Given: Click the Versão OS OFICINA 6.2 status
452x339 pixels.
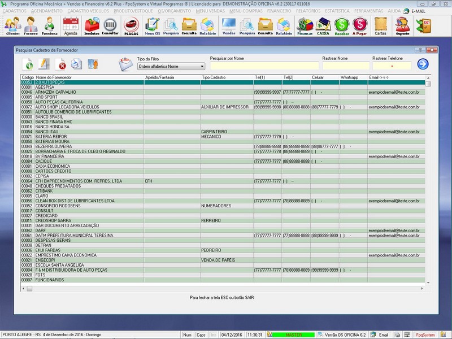Looking at the screenshot, I should coord(342,335).
